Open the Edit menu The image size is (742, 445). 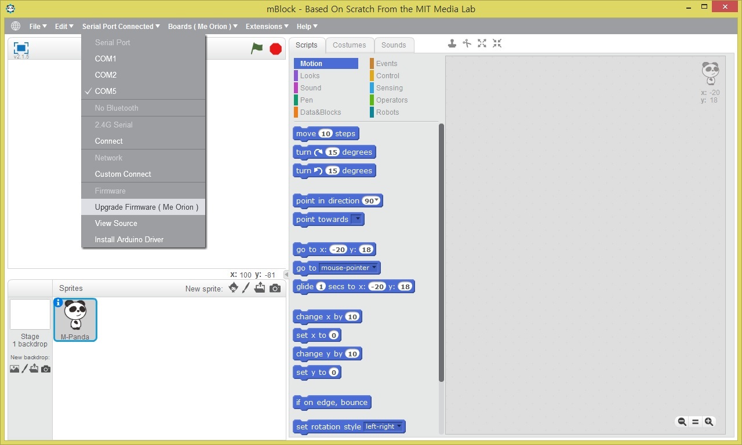[64, 26]
